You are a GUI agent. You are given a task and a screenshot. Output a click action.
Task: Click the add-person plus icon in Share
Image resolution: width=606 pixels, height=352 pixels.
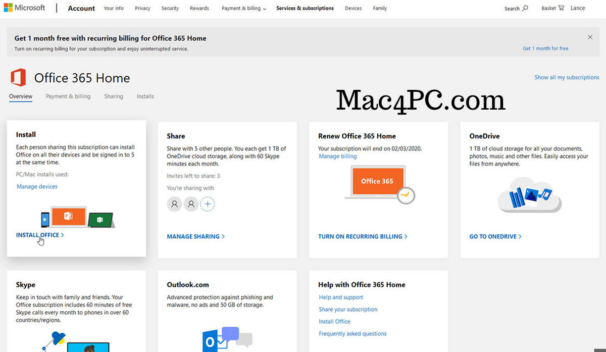[208, 204]
